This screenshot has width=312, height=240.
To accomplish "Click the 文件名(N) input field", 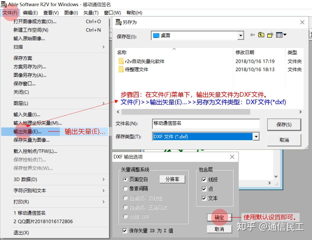I will coord(206,123).
